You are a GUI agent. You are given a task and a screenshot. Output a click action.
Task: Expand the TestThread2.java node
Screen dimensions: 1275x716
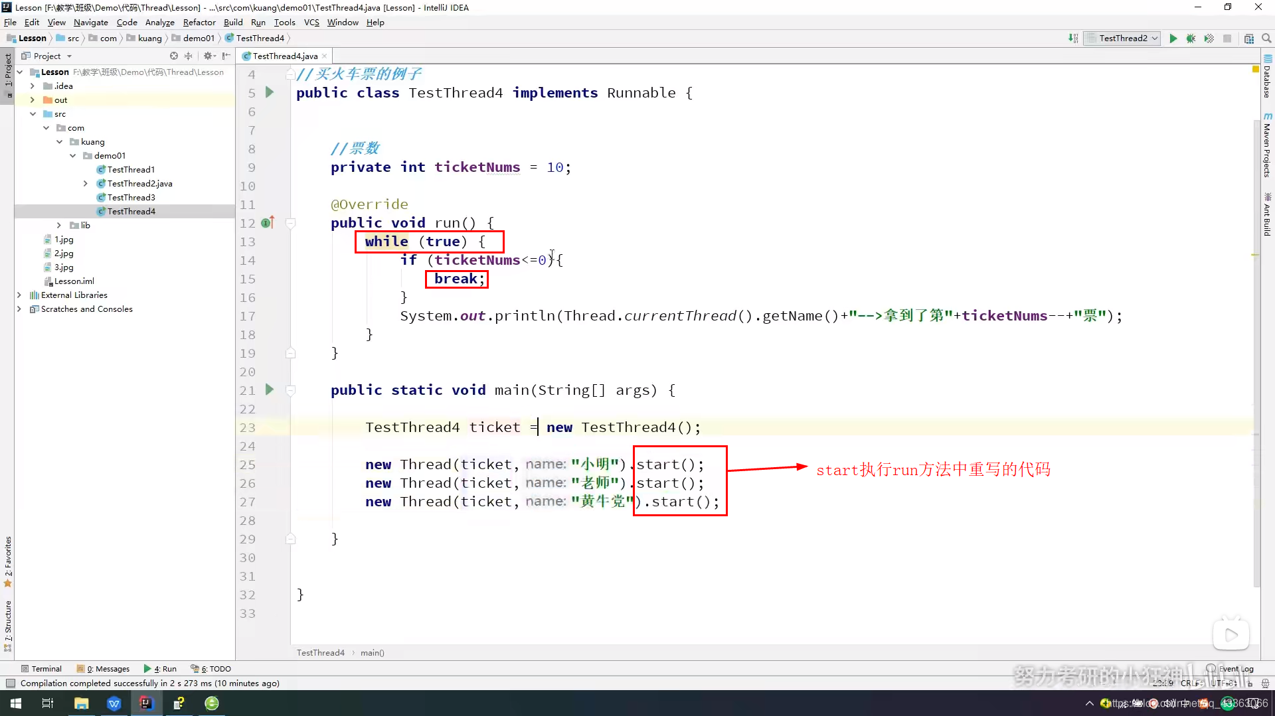86,184
